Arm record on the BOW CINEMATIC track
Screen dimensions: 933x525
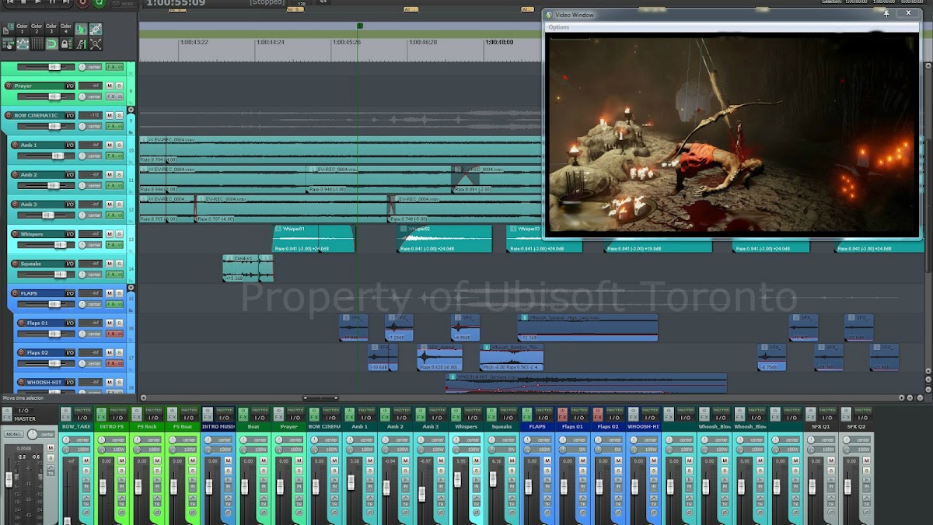pos(9,115)
